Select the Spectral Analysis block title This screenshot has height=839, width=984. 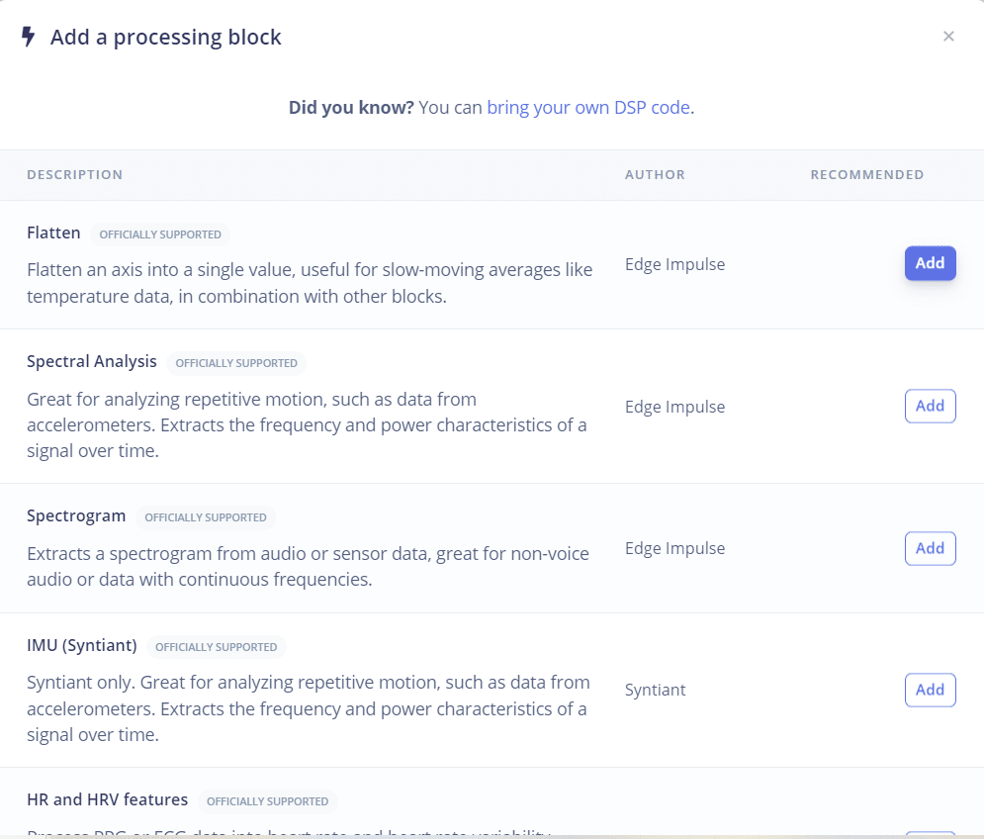point(92,362)
